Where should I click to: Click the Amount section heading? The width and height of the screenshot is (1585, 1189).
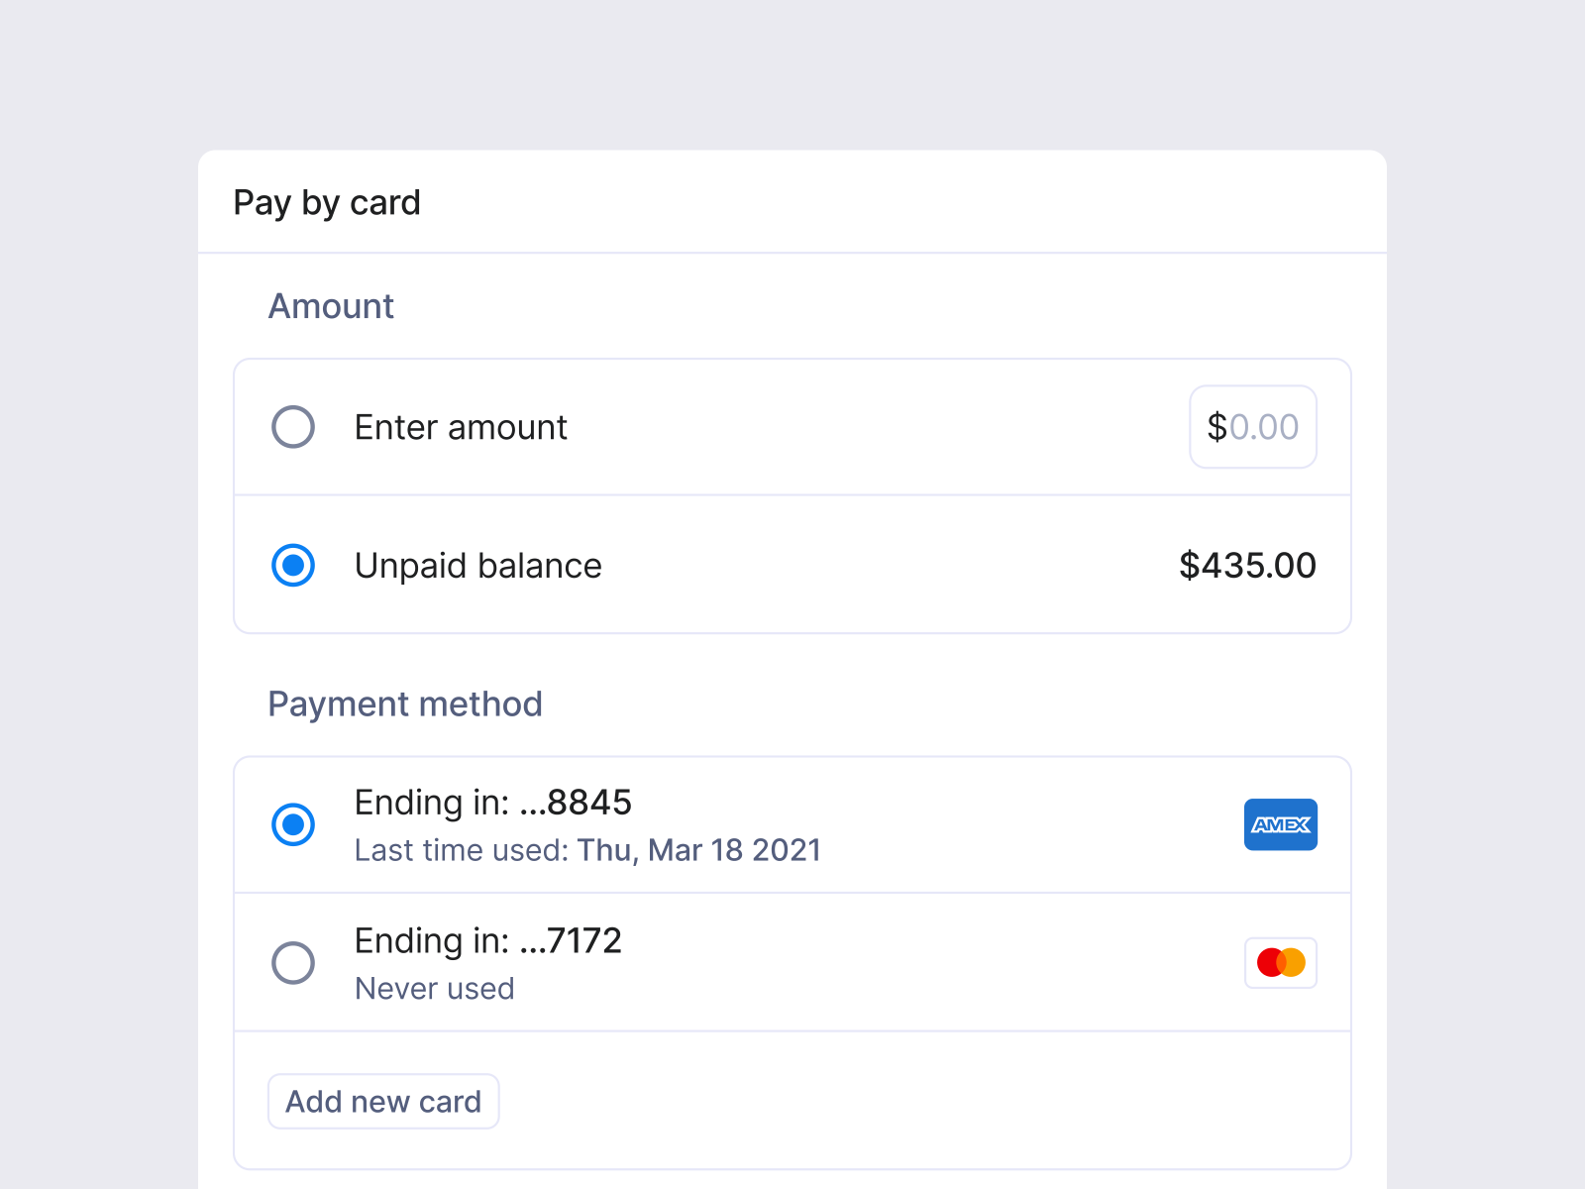click(331, 306)
